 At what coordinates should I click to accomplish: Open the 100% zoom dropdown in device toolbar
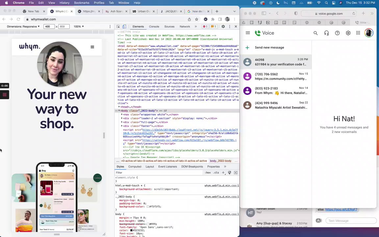(79, 27)
